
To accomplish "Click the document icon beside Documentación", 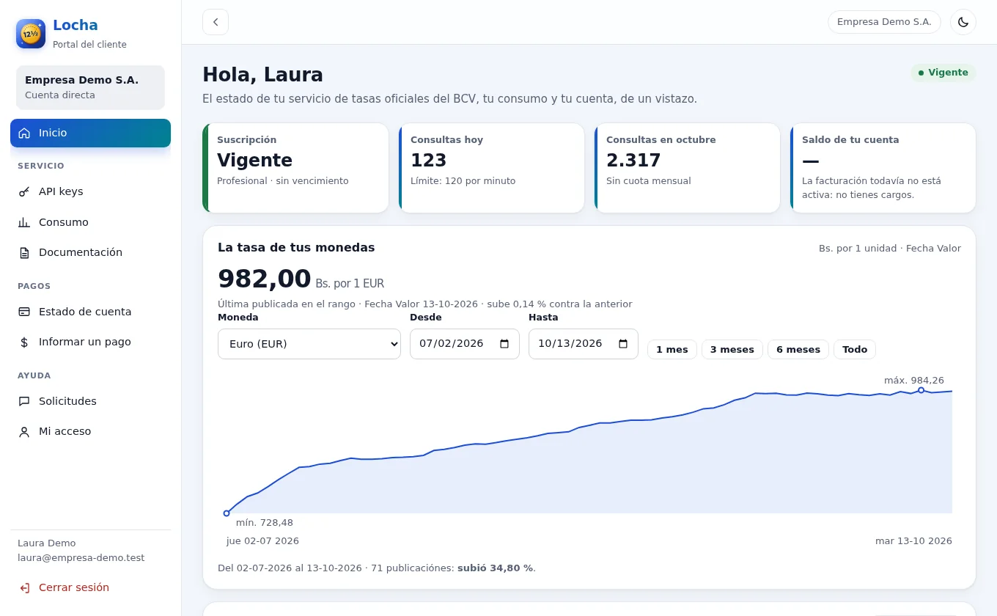I will click(24, 253).
